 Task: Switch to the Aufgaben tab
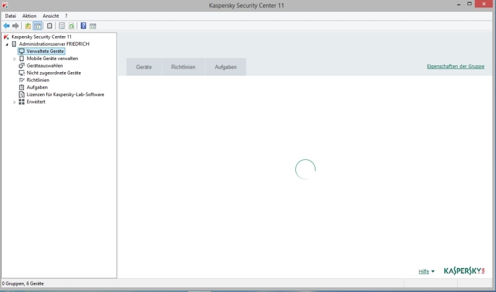[225, 67]
